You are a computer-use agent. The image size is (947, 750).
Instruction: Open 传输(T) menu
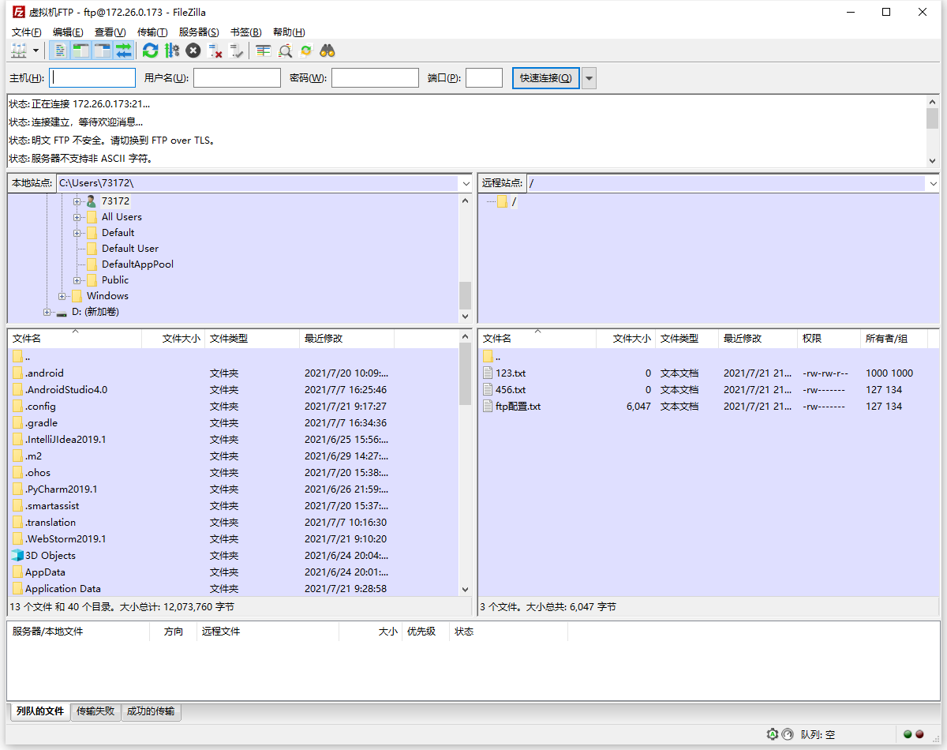152,32
